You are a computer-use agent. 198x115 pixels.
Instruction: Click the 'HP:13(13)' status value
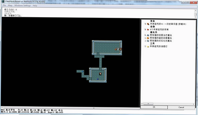coord(24,112)
